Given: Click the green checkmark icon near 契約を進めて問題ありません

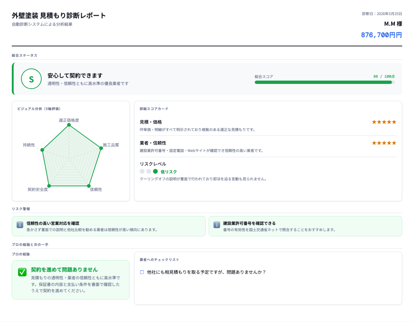Looking at the screenshot, I should click(22, 273).
